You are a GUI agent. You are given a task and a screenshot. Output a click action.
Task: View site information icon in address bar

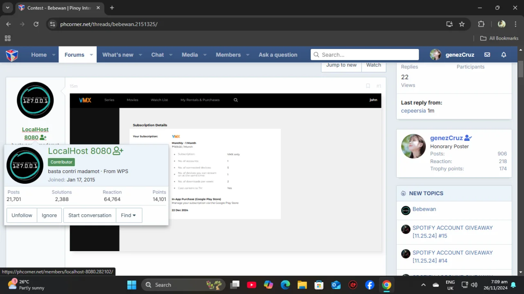click(x=52, y=24)
